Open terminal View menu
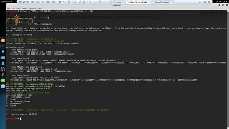 coord(18,9)
